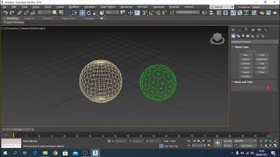Activate Select and Rotate tool
This screenshot has height=157, width=280.
click(89, 13)
